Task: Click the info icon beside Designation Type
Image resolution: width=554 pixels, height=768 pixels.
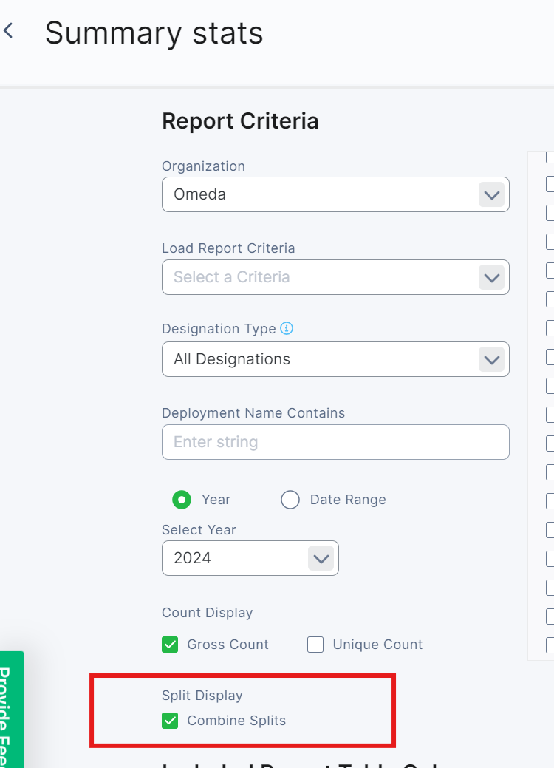Action: click(x=287, y=328)
